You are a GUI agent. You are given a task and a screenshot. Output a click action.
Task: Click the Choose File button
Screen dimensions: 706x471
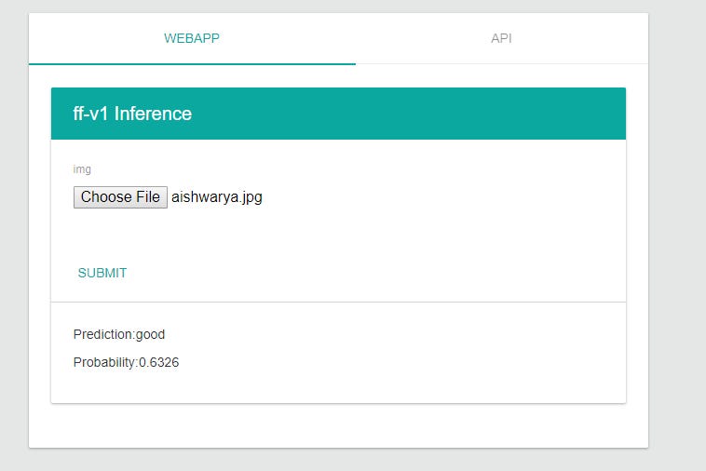pyautogui.click(x=120, y=197)
